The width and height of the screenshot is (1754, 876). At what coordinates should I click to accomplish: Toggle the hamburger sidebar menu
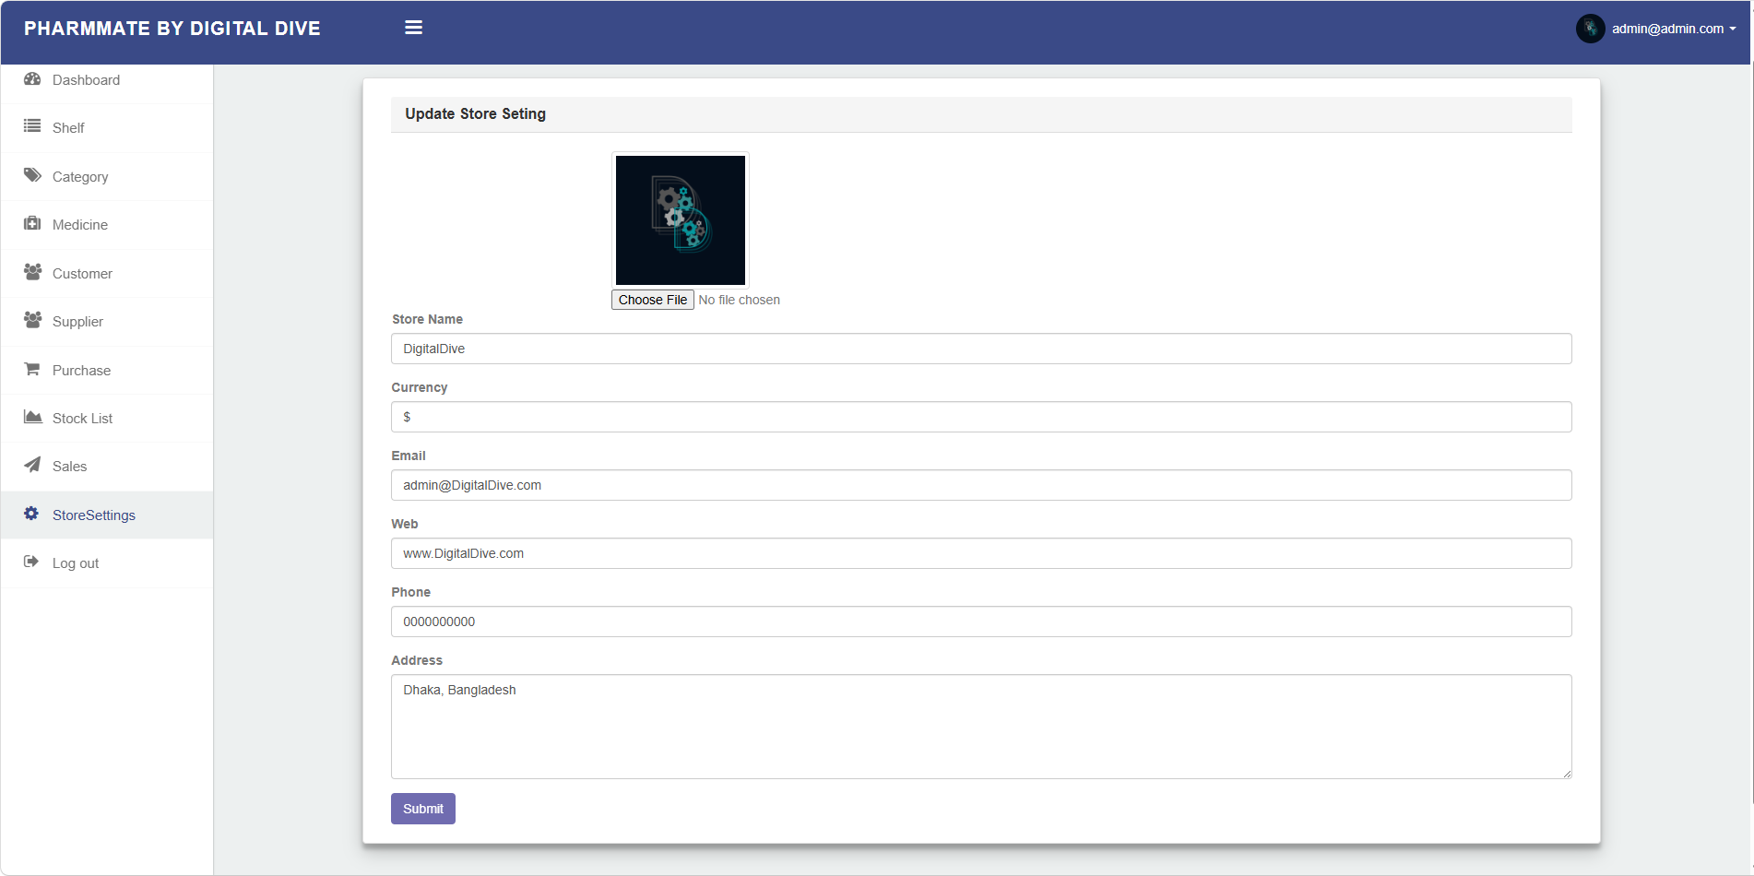tap(413, 28)
